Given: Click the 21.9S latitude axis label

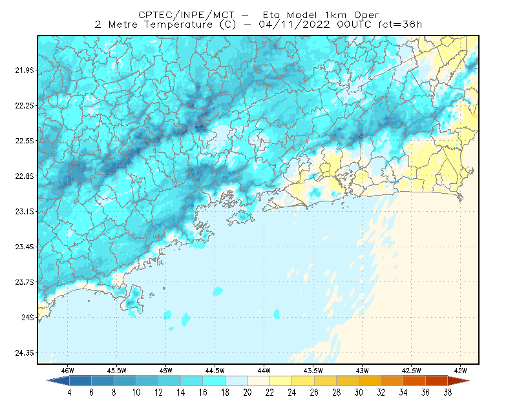Looking at the screenshot, I should click(24, 70).
